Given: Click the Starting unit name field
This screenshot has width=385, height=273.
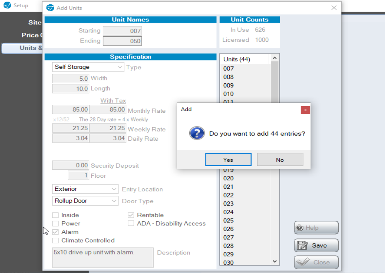Looking at the screenshot, I should [122, 31].
